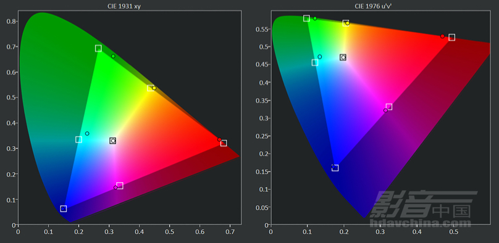
Task: Select magenta measured circle in CIE 1931 chart
Action: pos(115,187)
